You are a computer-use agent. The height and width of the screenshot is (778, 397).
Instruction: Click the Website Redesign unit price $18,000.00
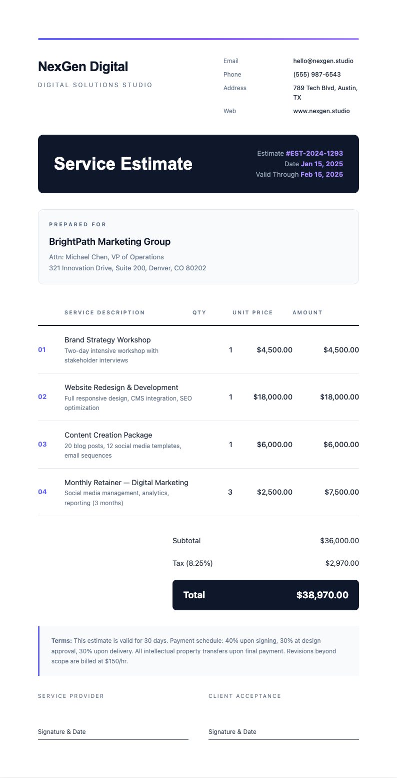pos(273,397)
